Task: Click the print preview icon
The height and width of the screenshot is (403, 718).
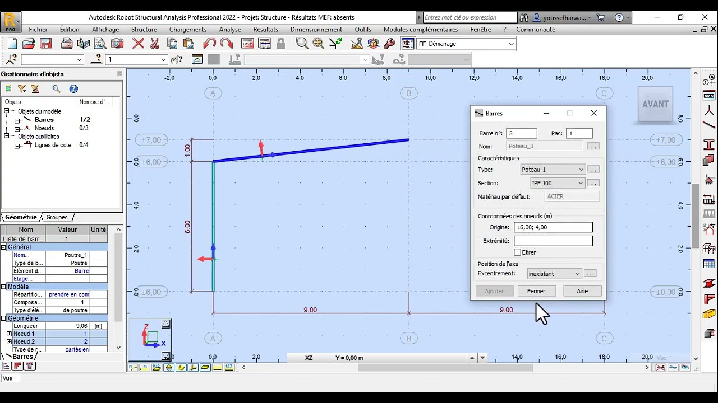Action: click(x=100, y=44)
